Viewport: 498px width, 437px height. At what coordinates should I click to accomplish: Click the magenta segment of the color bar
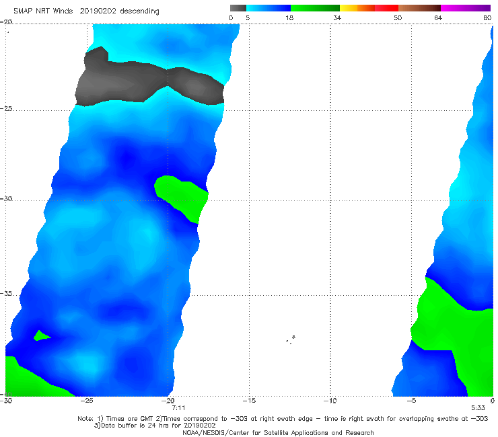click(466, 8)
